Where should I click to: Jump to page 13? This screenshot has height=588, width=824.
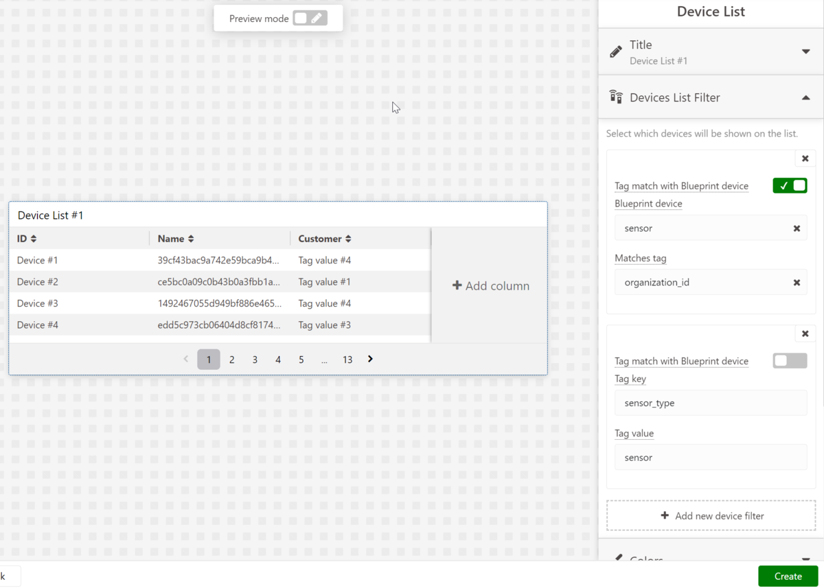pyautogui.click(x=347, y=360)
